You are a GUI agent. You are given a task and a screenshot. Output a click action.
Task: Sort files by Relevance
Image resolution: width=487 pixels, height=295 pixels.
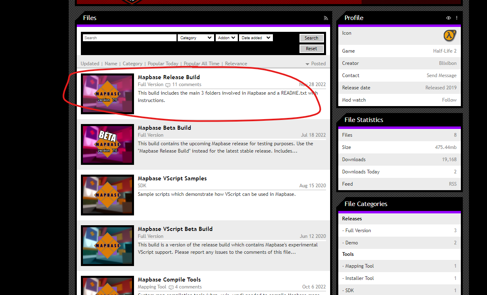tap(236, 64)
